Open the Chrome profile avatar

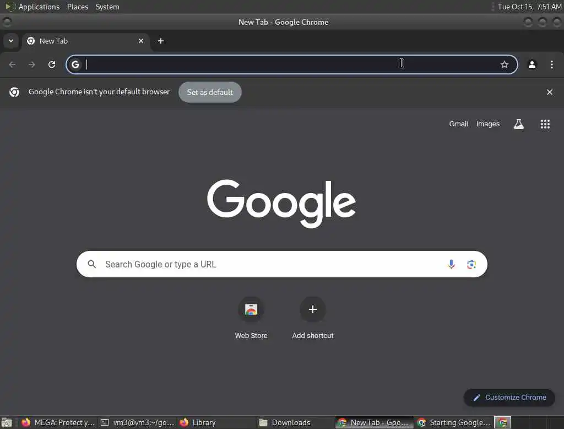(x=532, y=65)
